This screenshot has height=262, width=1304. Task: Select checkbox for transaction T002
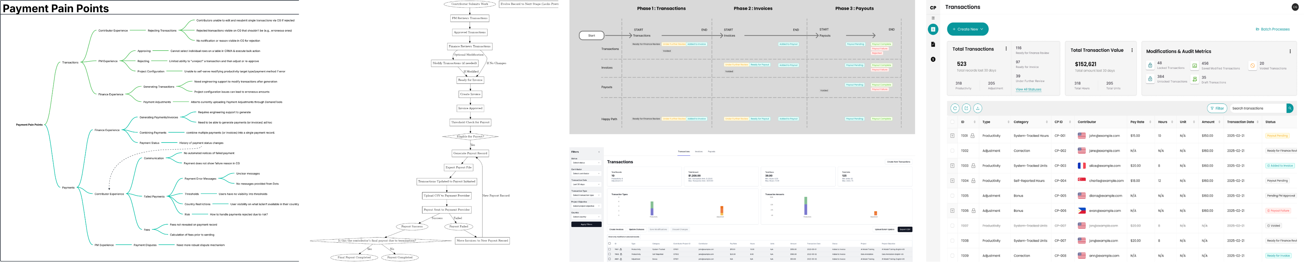(952, 151)
